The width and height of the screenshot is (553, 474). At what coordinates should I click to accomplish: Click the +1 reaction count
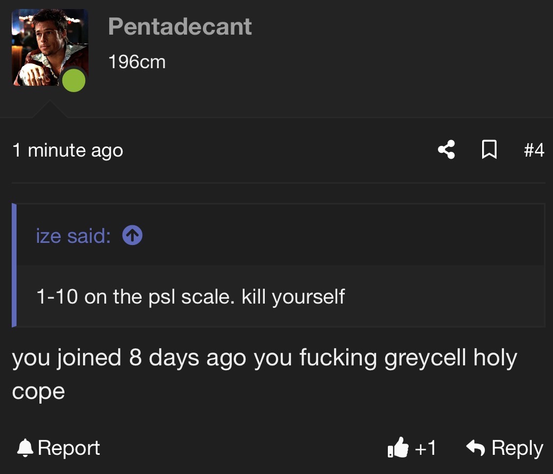(426, 448)
